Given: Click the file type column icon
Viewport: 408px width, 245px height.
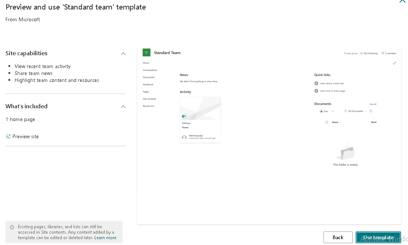Looking at the screenshot, I should pyautogui.click(x=327, y=122).
